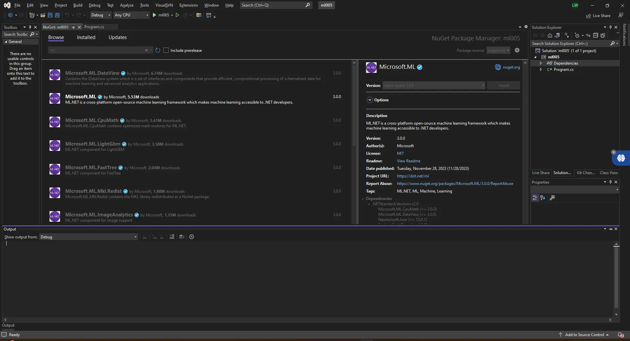Pin the Solution Explorer panel
The height and width of the screenshot is (341, 630).
coord(610,27)
